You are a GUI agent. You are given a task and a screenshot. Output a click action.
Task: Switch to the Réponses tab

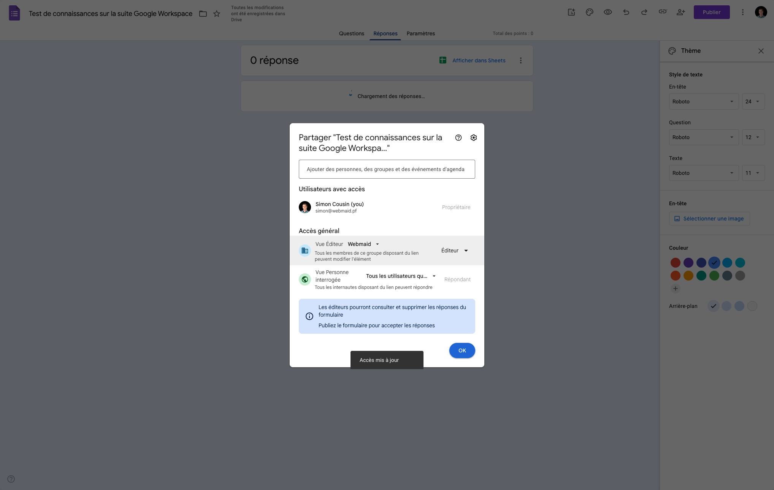click(385, 33)
